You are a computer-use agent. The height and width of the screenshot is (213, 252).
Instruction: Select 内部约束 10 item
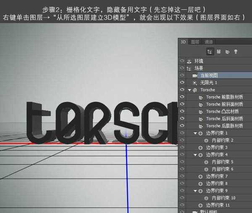[223, 198]
